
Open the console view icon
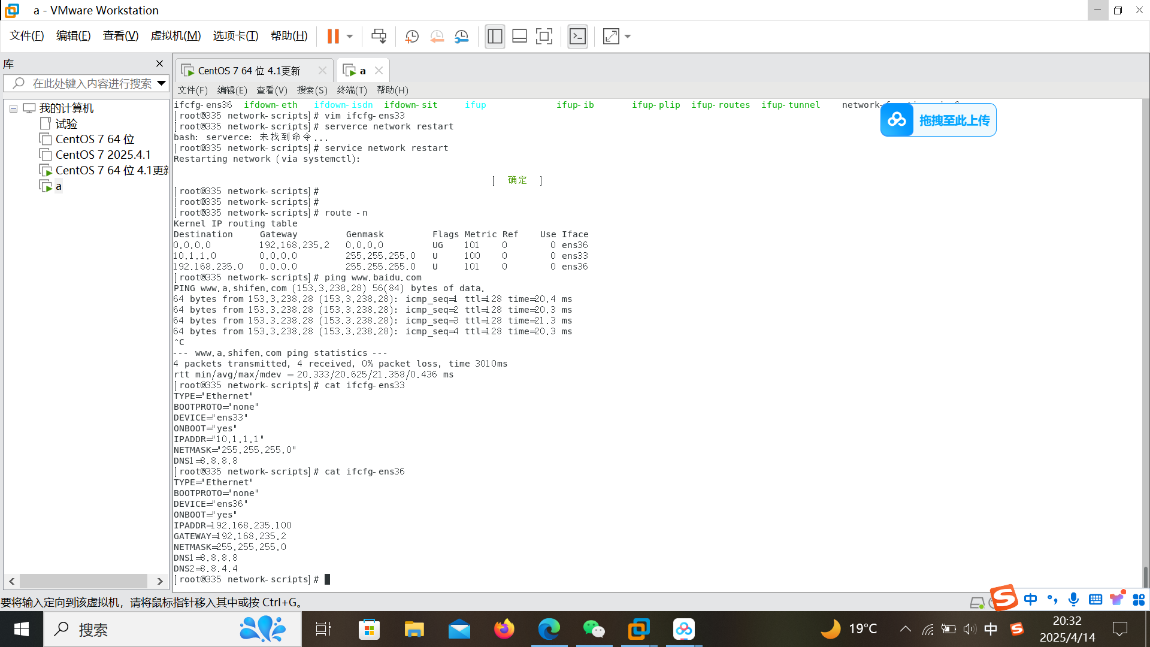(x=577, y=37)
